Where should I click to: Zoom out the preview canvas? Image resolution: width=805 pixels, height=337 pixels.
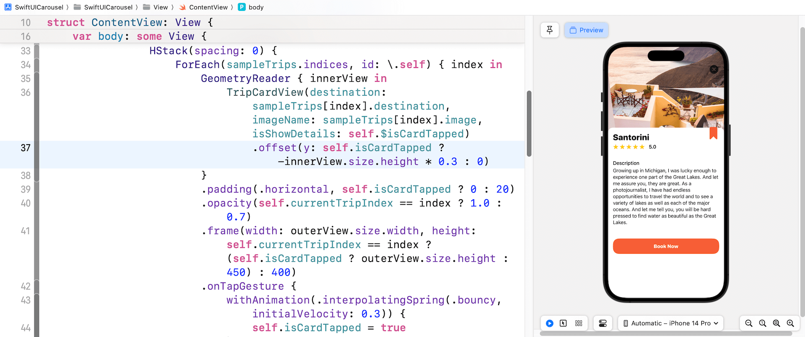tap(749, 323)
